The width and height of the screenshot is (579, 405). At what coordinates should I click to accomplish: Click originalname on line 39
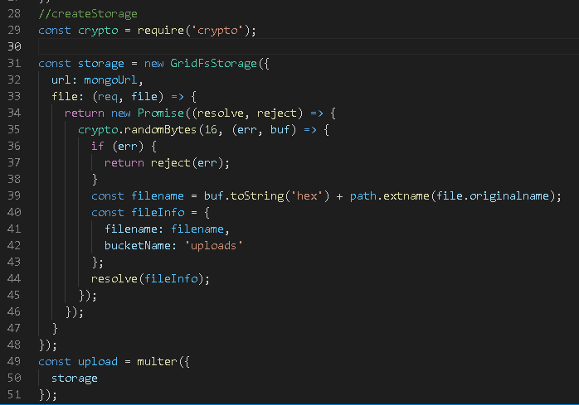tap(508, 195)
